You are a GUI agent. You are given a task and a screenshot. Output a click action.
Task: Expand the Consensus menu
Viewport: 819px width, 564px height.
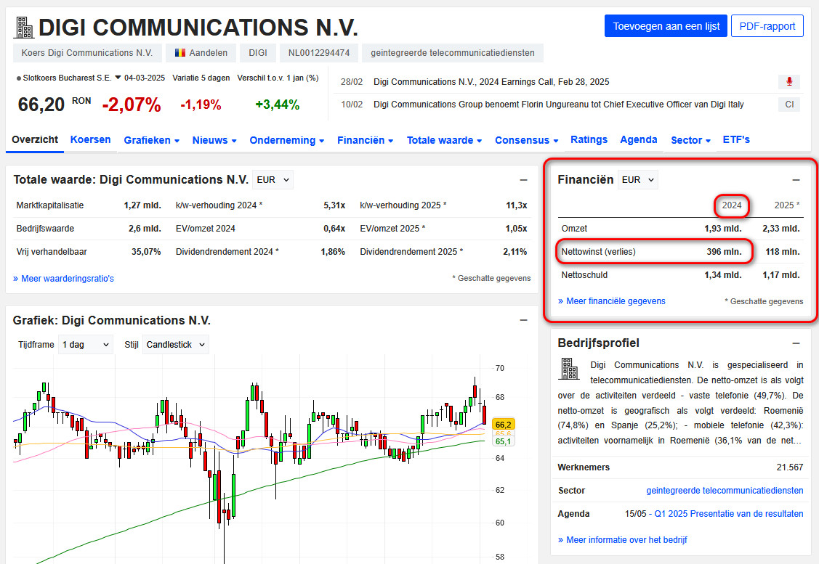(x=526, y=140)
